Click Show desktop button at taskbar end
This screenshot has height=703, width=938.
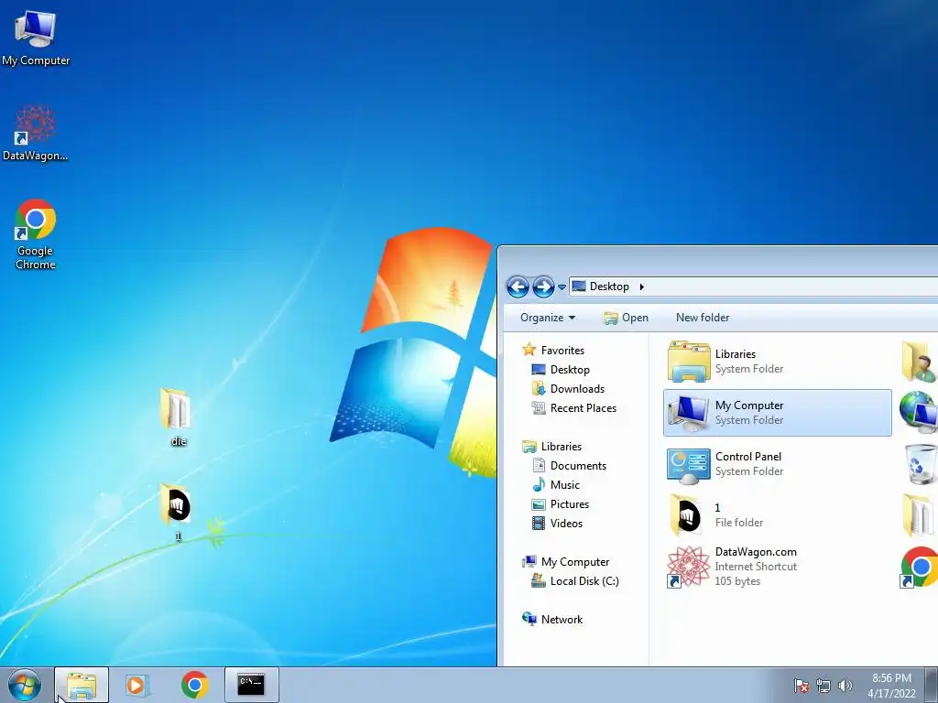tap(932, 685)
